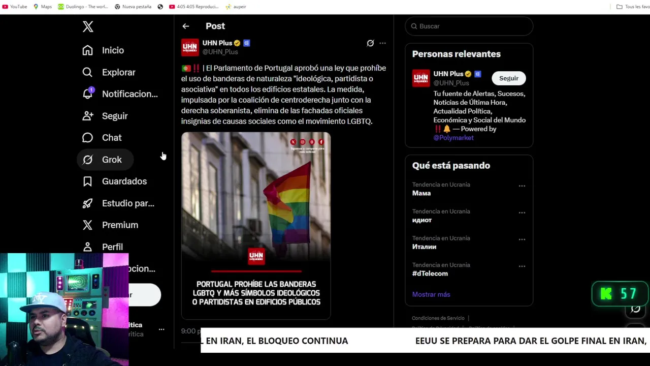Click the gold verified badge on post
The width and height of the screenshot is (650, 366).
(237, 43)
